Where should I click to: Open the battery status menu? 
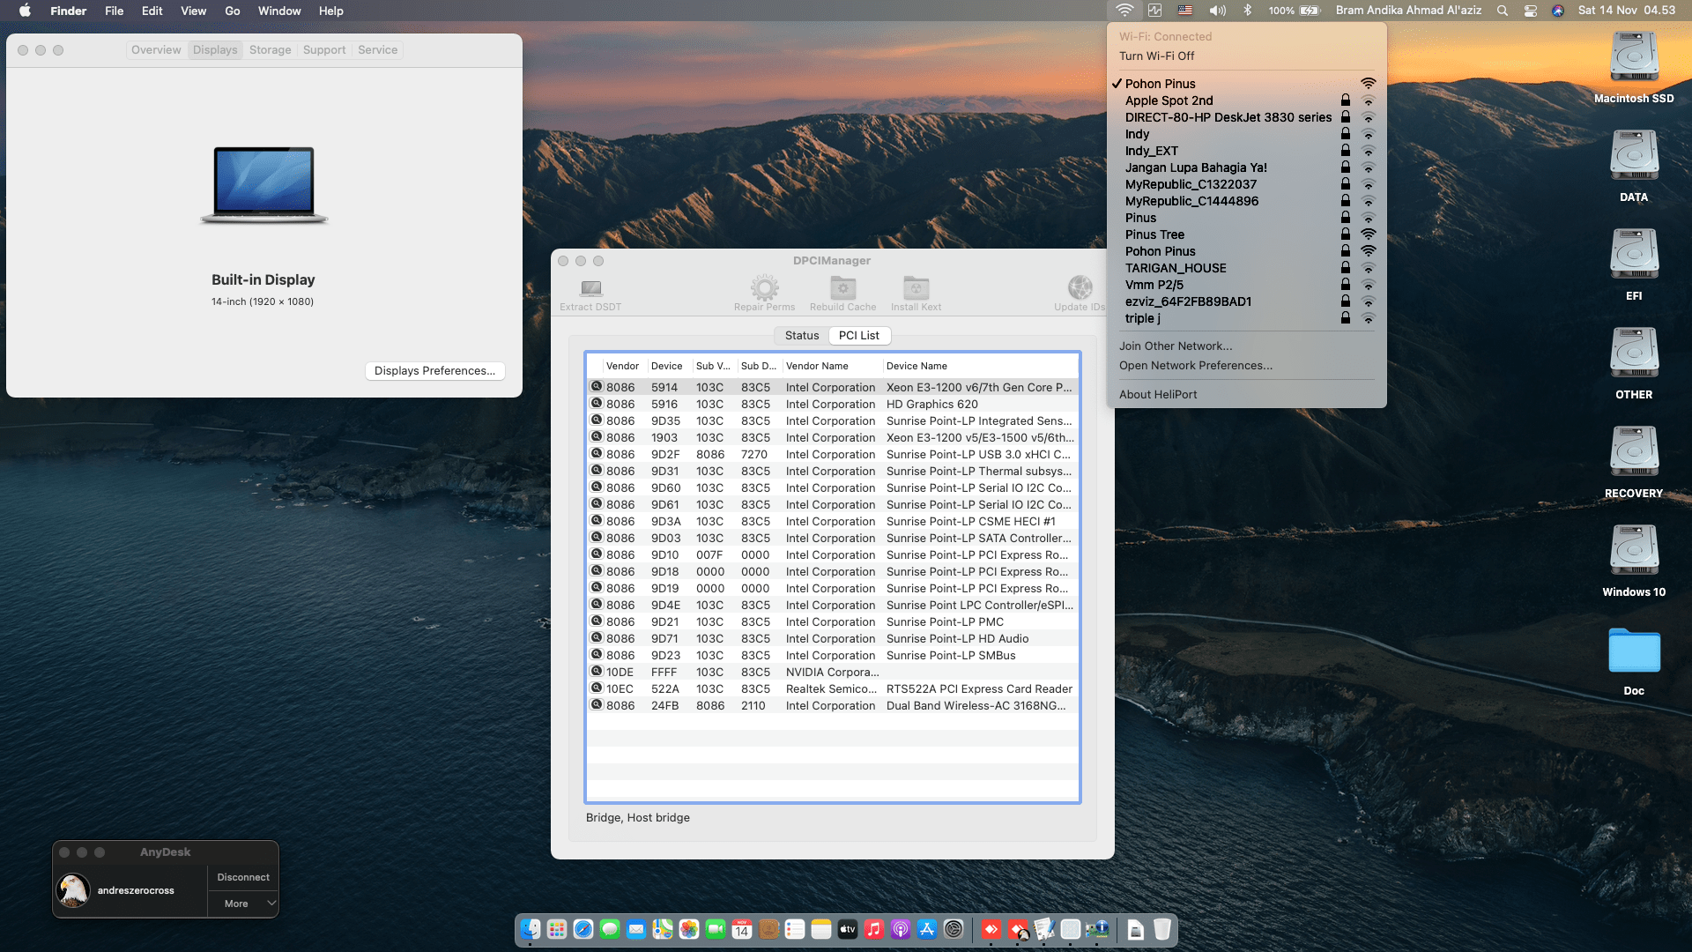click(1310, 11)
